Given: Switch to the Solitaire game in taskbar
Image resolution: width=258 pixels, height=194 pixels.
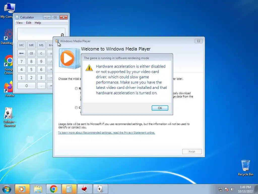Looking at the screenshot, I should (x=100, y=189).
